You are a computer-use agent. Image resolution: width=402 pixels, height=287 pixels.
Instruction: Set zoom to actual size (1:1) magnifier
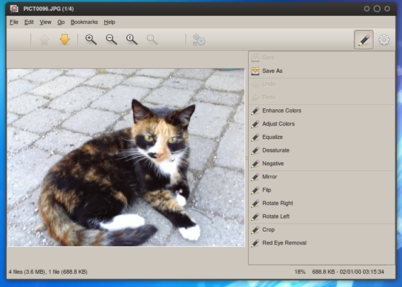pos(132,40)
